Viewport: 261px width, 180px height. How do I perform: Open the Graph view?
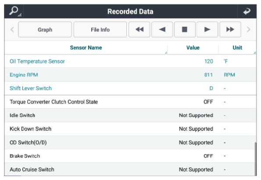45,29
